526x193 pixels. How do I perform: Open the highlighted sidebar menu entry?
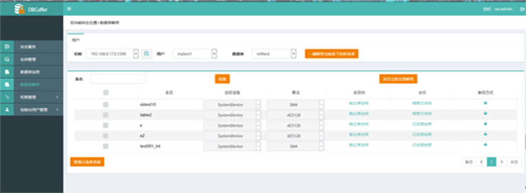tap(32, 84)
